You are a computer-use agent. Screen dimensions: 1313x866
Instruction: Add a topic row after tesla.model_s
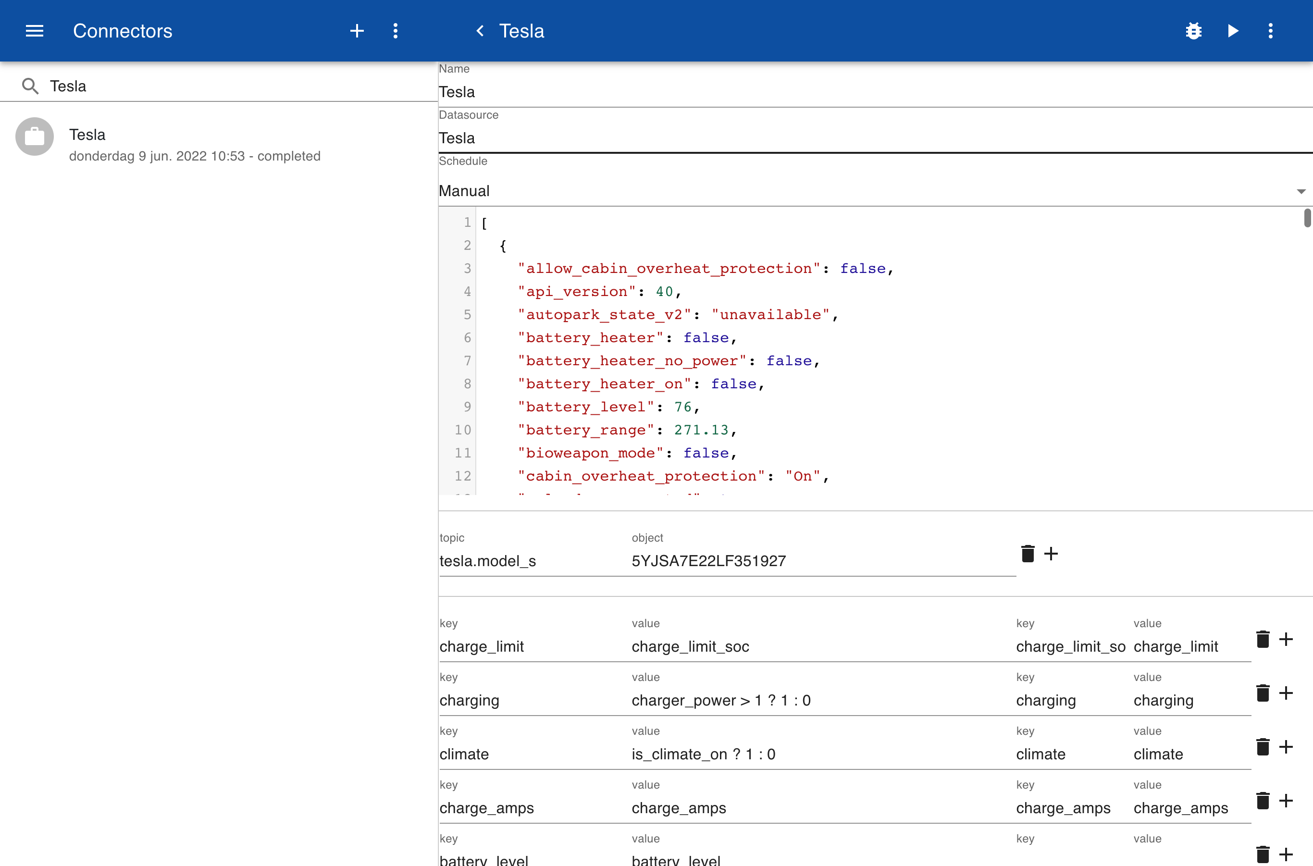point(1051,554)
